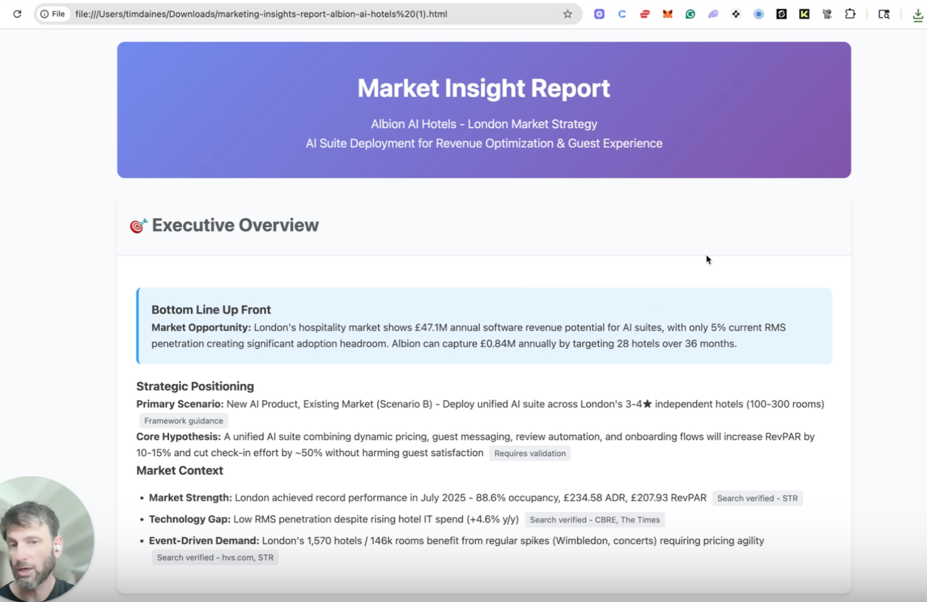Open the Grammarly extension icon
The width and height of the screenshot is (927, 602).
(x=691, y=14)
